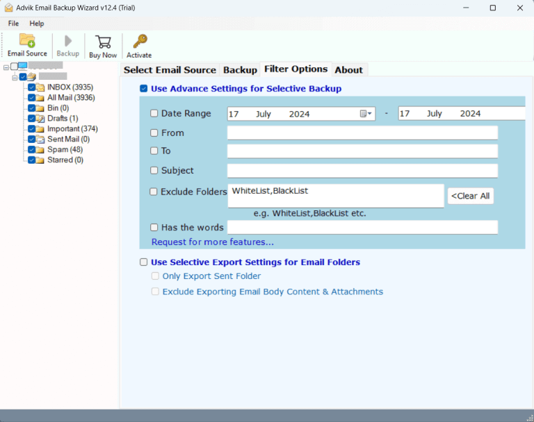The height and width of the screenshot is (422, 534).
Task: Switch to Select Email Source tab
Action: click(170, 70)
